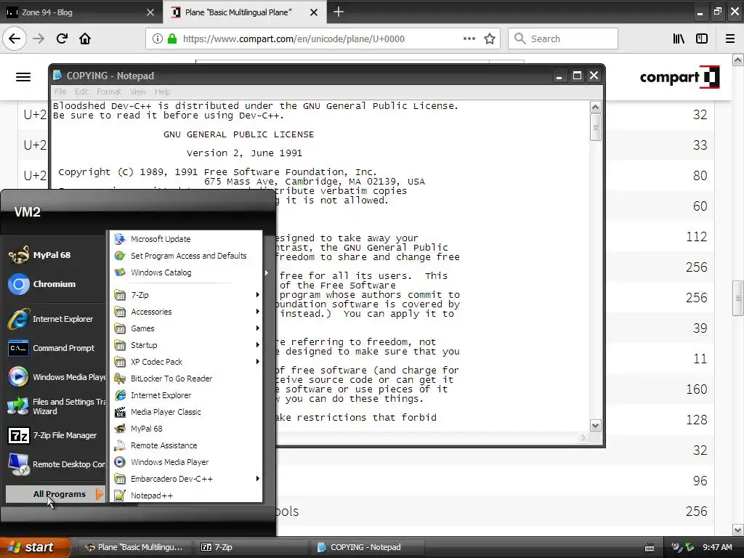Click browser page scrollbar thumb
744x558 pixels.
[x=738, y=298]
